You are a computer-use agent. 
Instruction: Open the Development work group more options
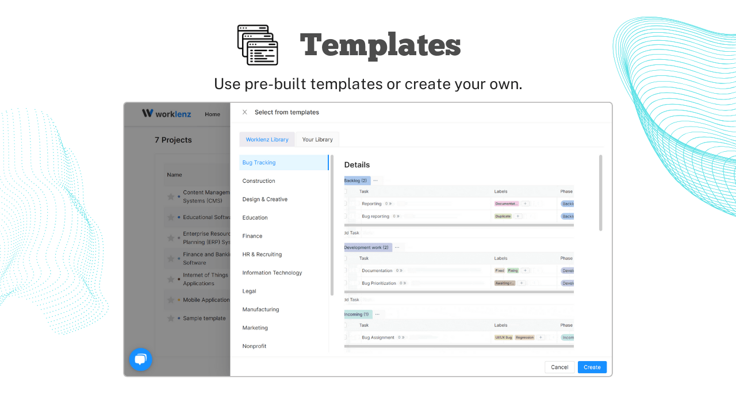[397, 247]
